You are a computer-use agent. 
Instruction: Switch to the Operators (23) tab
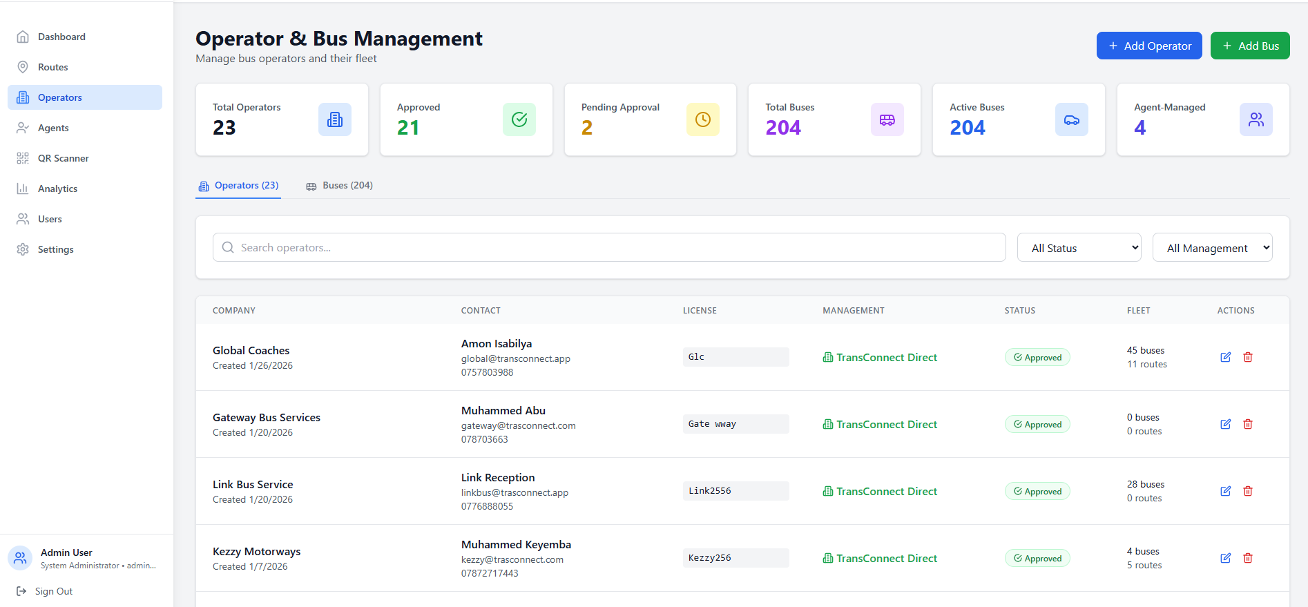click(238, 186)
